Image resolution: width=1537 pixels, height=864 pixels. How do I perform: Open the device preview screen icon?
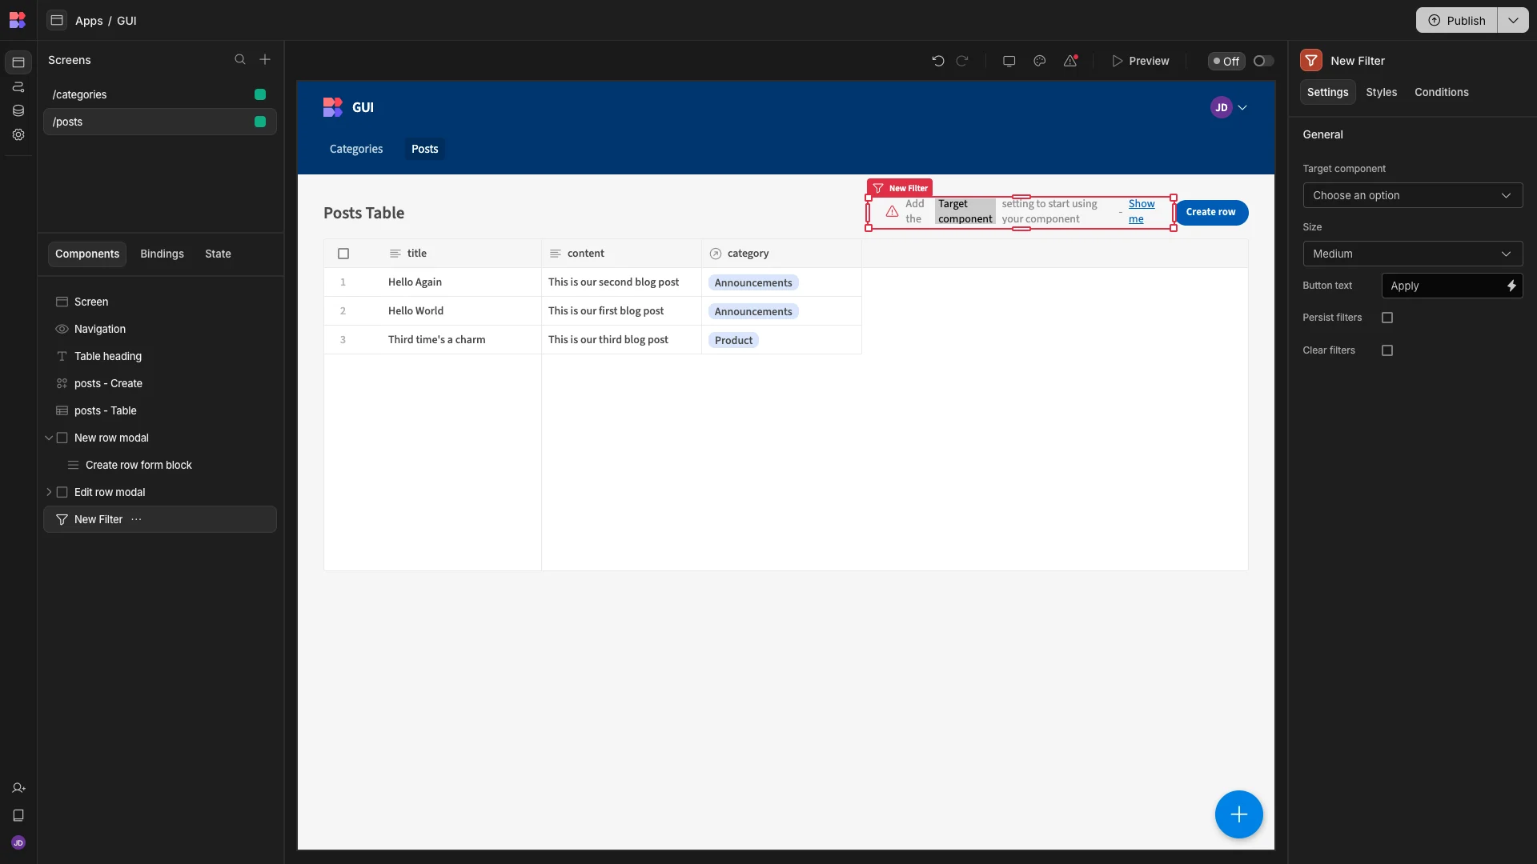pos(1009,61)
